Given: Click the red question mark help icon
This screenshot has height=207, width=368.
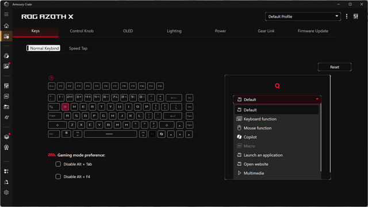Looking at the screenshot, I should [x=51, y=78].
